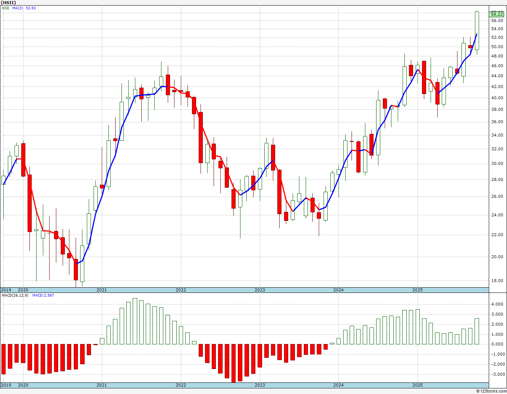
Task: Click the latest tall green candlestick
Action: [477, 31]
